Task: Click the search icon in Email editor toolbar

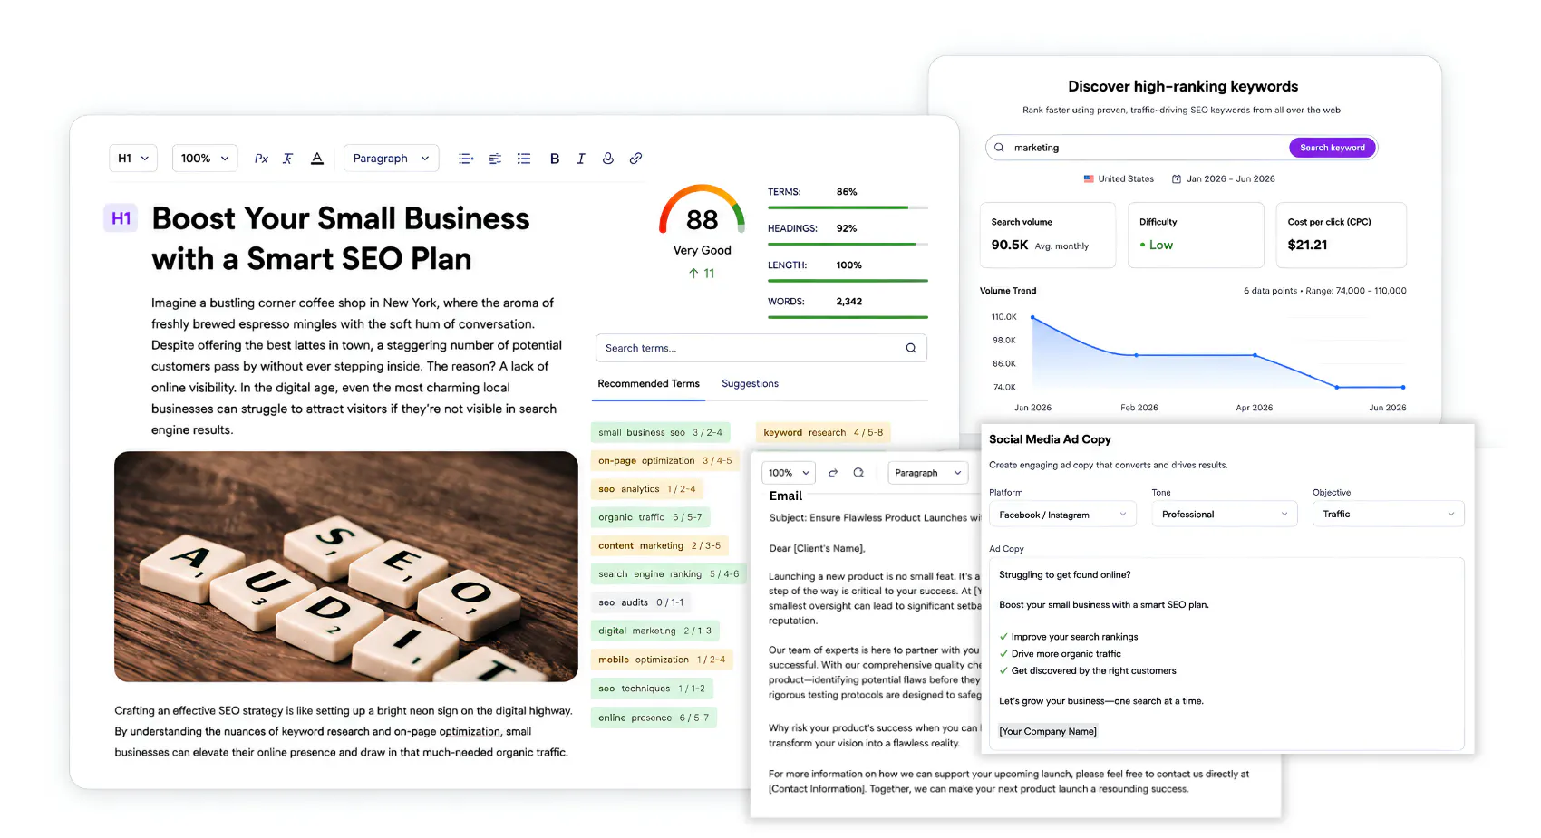Action: [858, 473]
